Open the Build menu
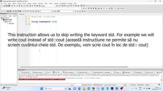 coord(24,4)
